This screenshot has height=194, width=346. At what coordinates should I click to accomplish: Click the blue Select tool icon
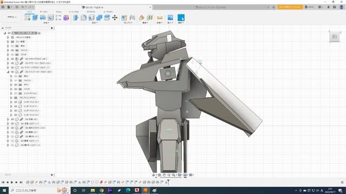click(181, 18)
